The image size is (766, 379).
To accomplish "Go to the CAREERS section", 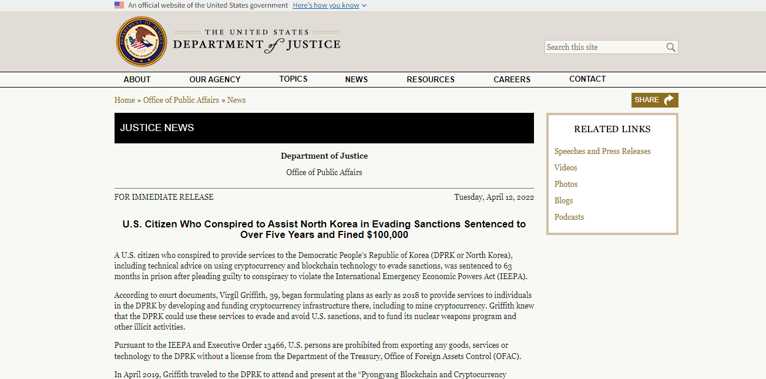I will pos(512,79).
